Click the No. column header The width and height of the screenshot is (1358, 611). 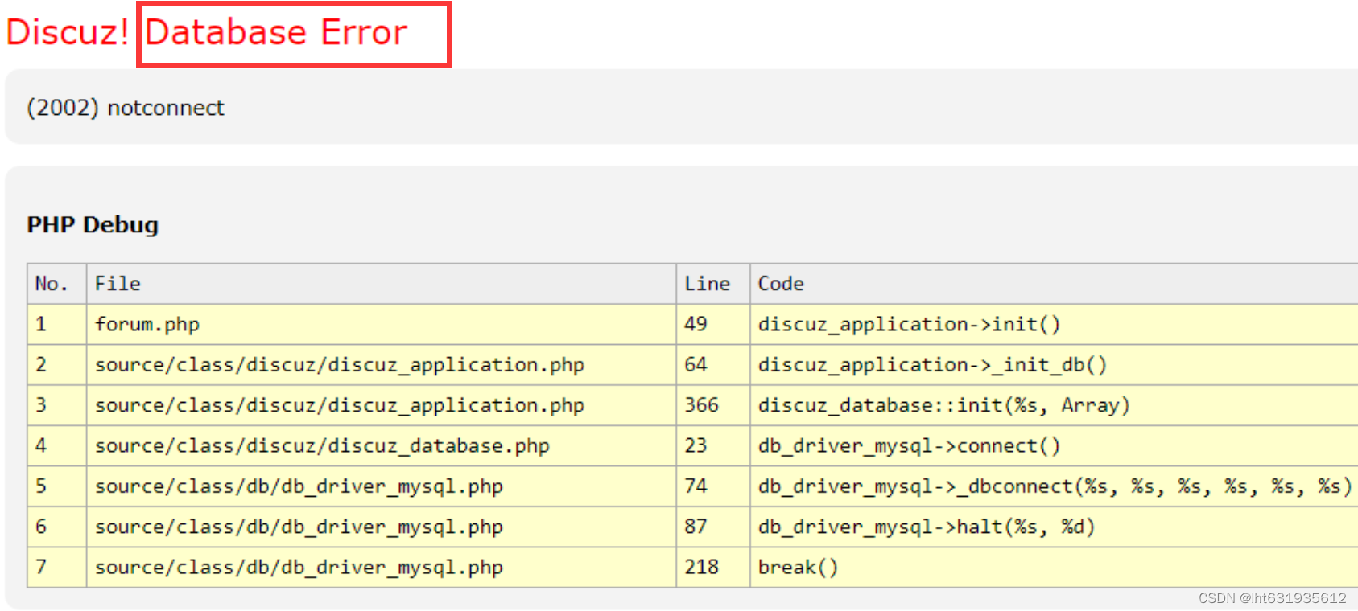tap(57, 284)
